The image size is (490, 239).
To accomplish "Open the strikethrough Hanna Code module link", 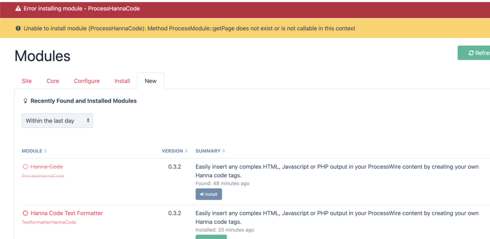I will [x=47, y=167].
